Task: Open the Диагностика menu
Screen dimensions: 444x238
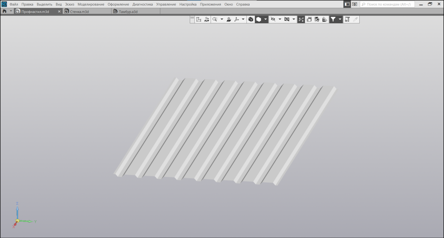Action: [x=143, y=4]
